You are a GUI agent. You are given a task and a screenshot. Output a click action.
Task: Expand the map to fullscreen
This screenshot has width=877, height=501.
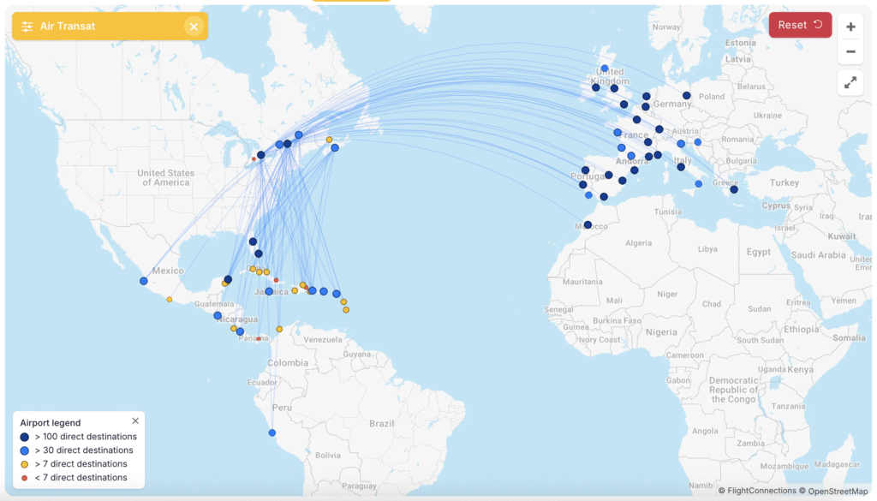click(850, 83)
